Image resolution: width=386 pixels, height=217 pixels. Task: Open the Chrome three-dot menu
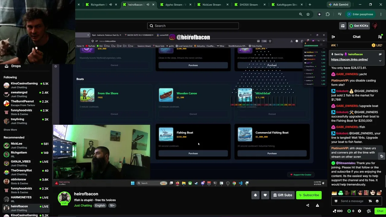click(x=381, y=14)
